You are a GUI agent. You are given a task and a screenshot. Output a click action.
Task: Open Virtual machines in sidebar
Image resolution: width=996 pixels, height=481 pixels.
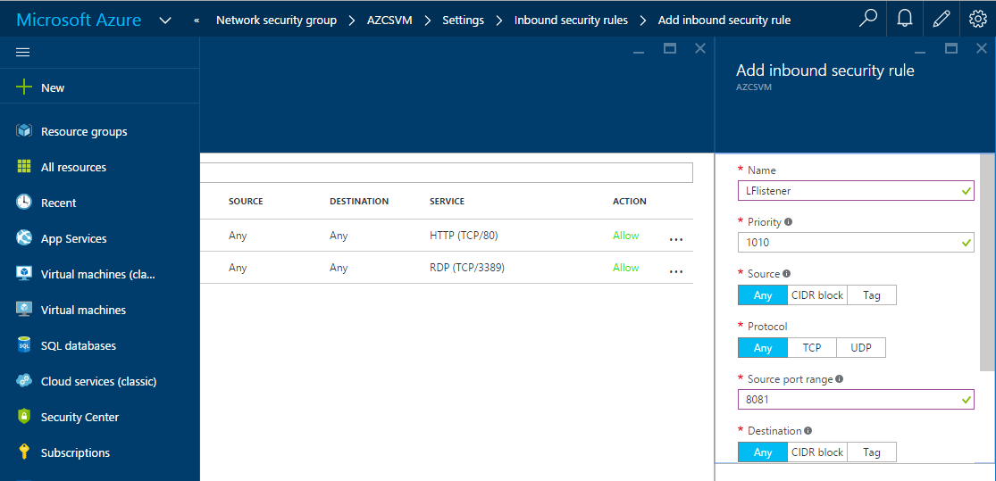[83, 310]
